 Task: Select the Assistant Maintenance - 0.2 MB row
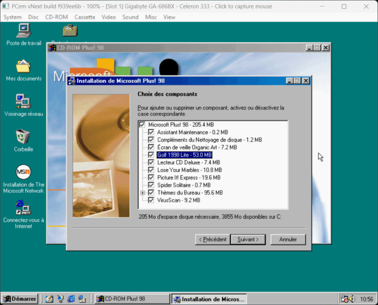[192, 132]
